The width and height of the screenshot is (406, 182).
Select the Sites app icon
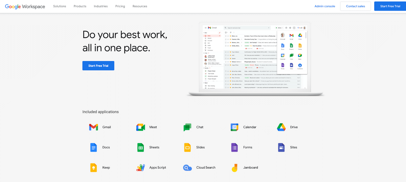pos(281,147)
